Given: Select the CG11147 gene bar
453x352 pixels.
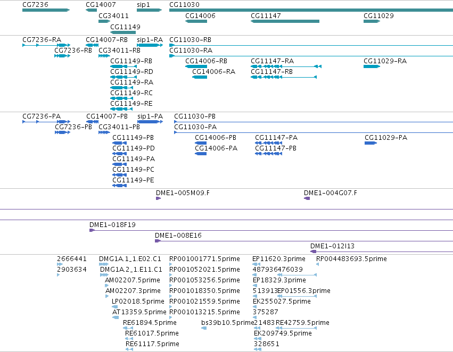Looking at the screenshot, I should 285,21.
